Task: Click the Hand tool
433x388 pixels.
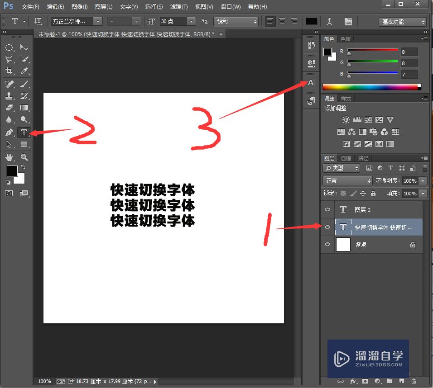Action: tap(10, 157)
